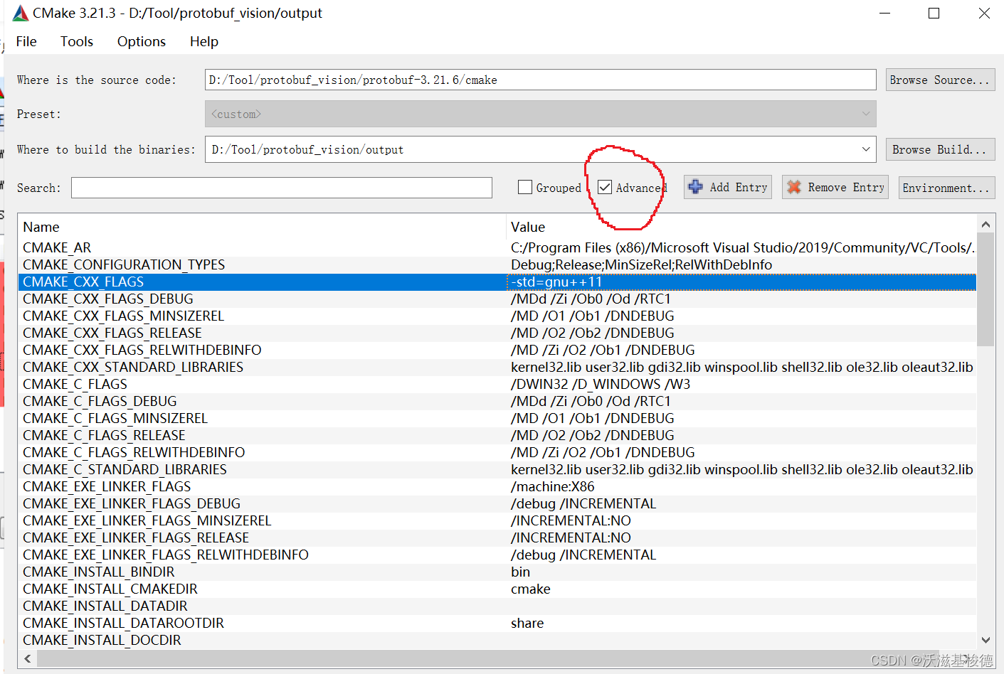Select the CMAKE_CXX_FLAGS_RELEASE entry
The width and height of the screenshot is (1004, 674).
tap(112, 333)
